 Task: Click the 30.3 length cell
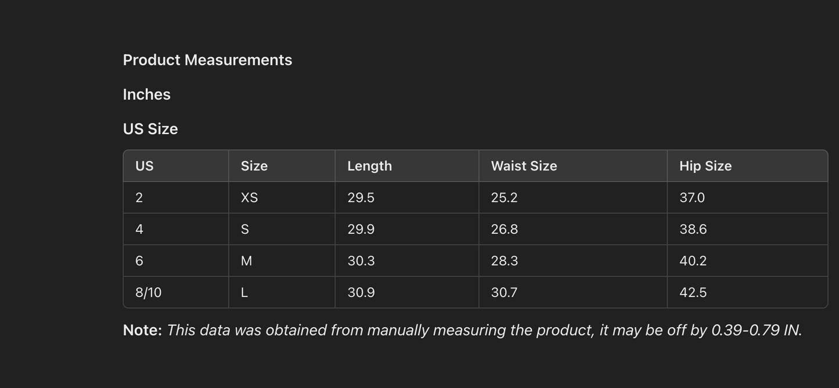tap(361, 261)
